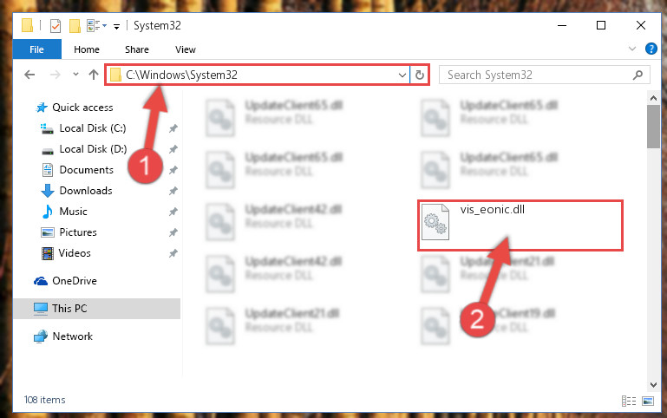Viewport: 667px width, 418px height.
Task: Switch to large icons view layout
Action: pyautogui.click(x=648, y=401)
